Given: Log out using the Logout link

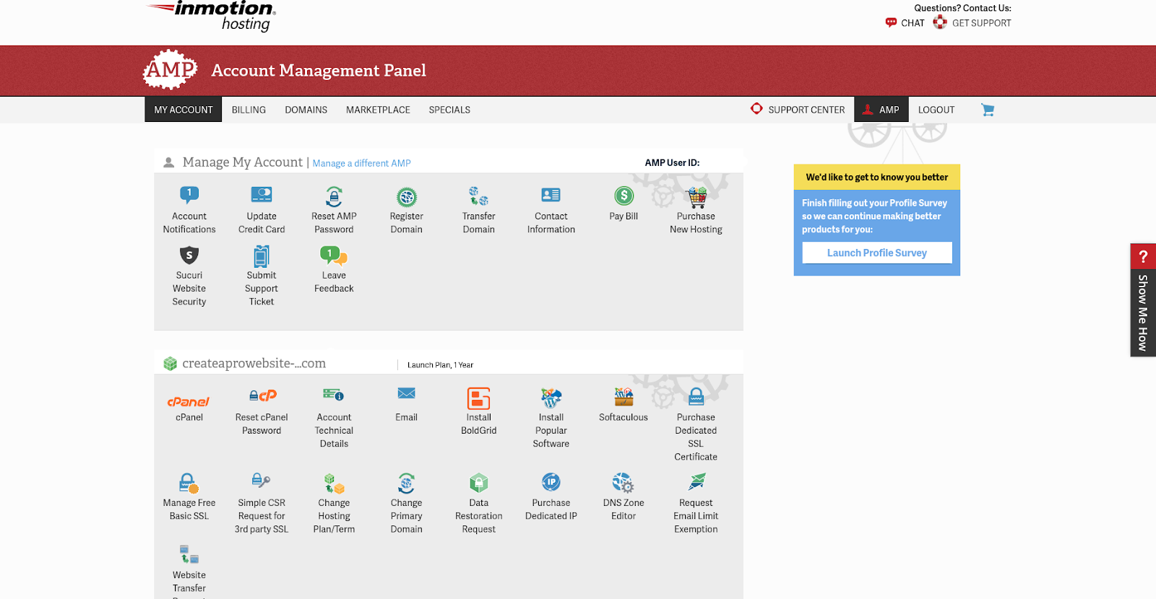Looking at the screenshot, I should 936,110.
